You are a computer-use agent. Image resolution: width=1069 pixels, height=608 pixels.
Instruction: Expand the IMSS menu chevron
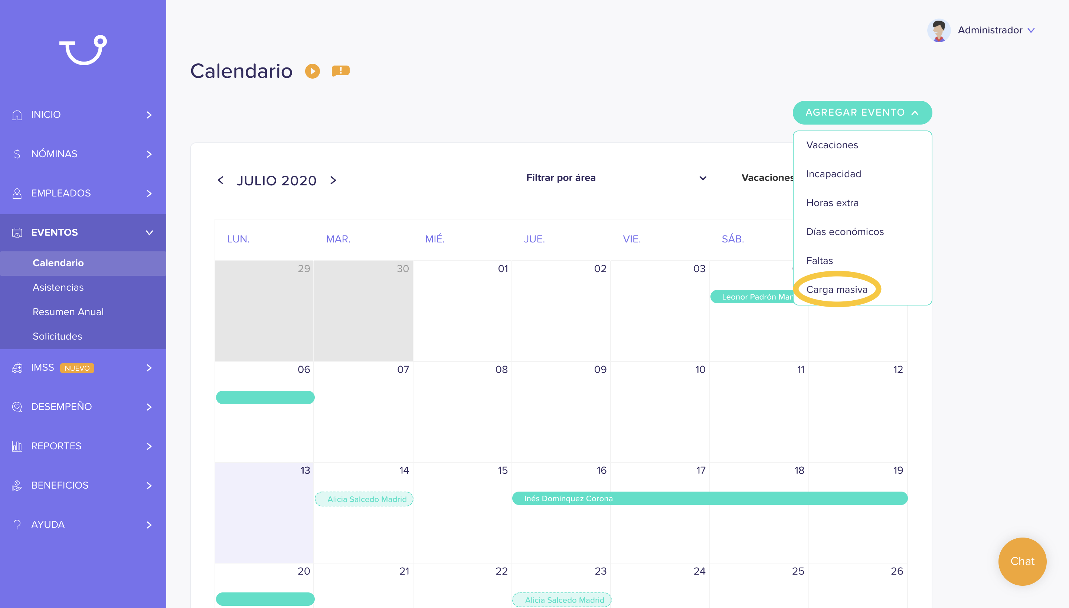[149, 367]
